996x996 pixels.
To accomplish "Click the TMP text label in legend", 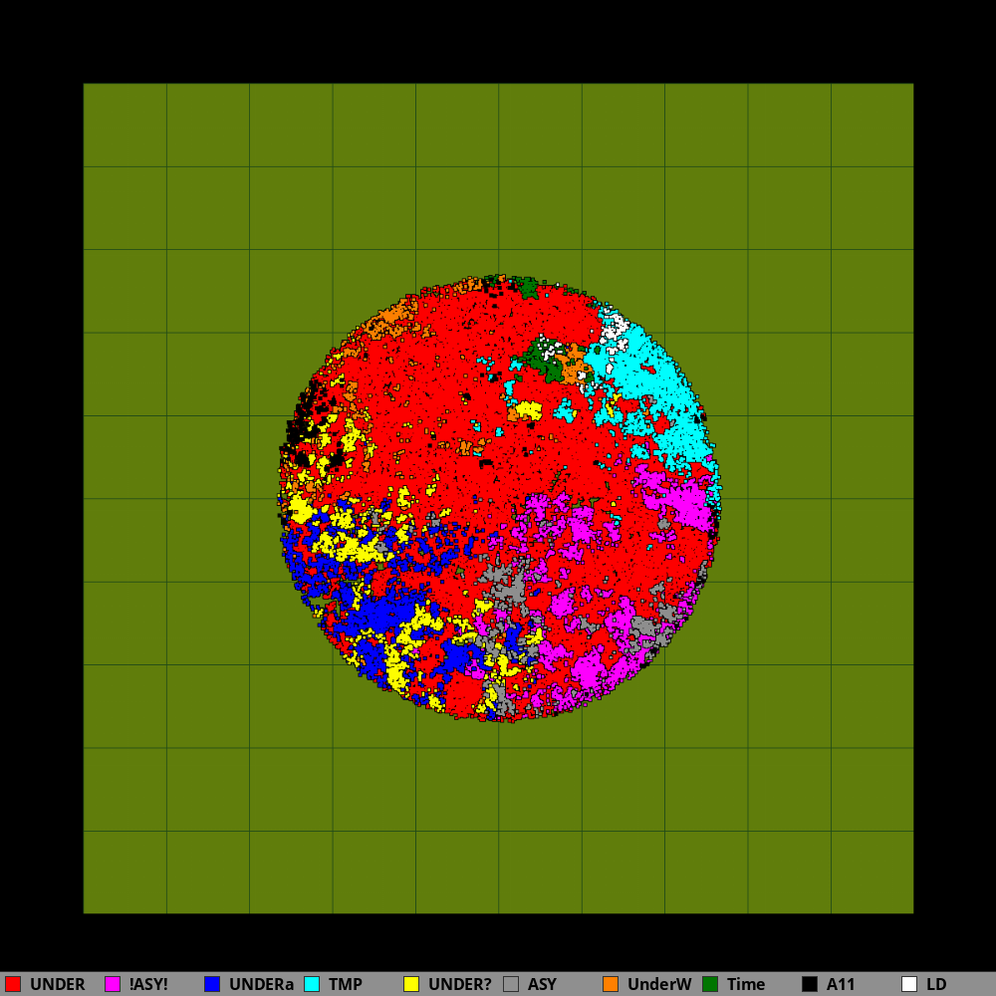I will pyautogui.click(x=346, y=984).
